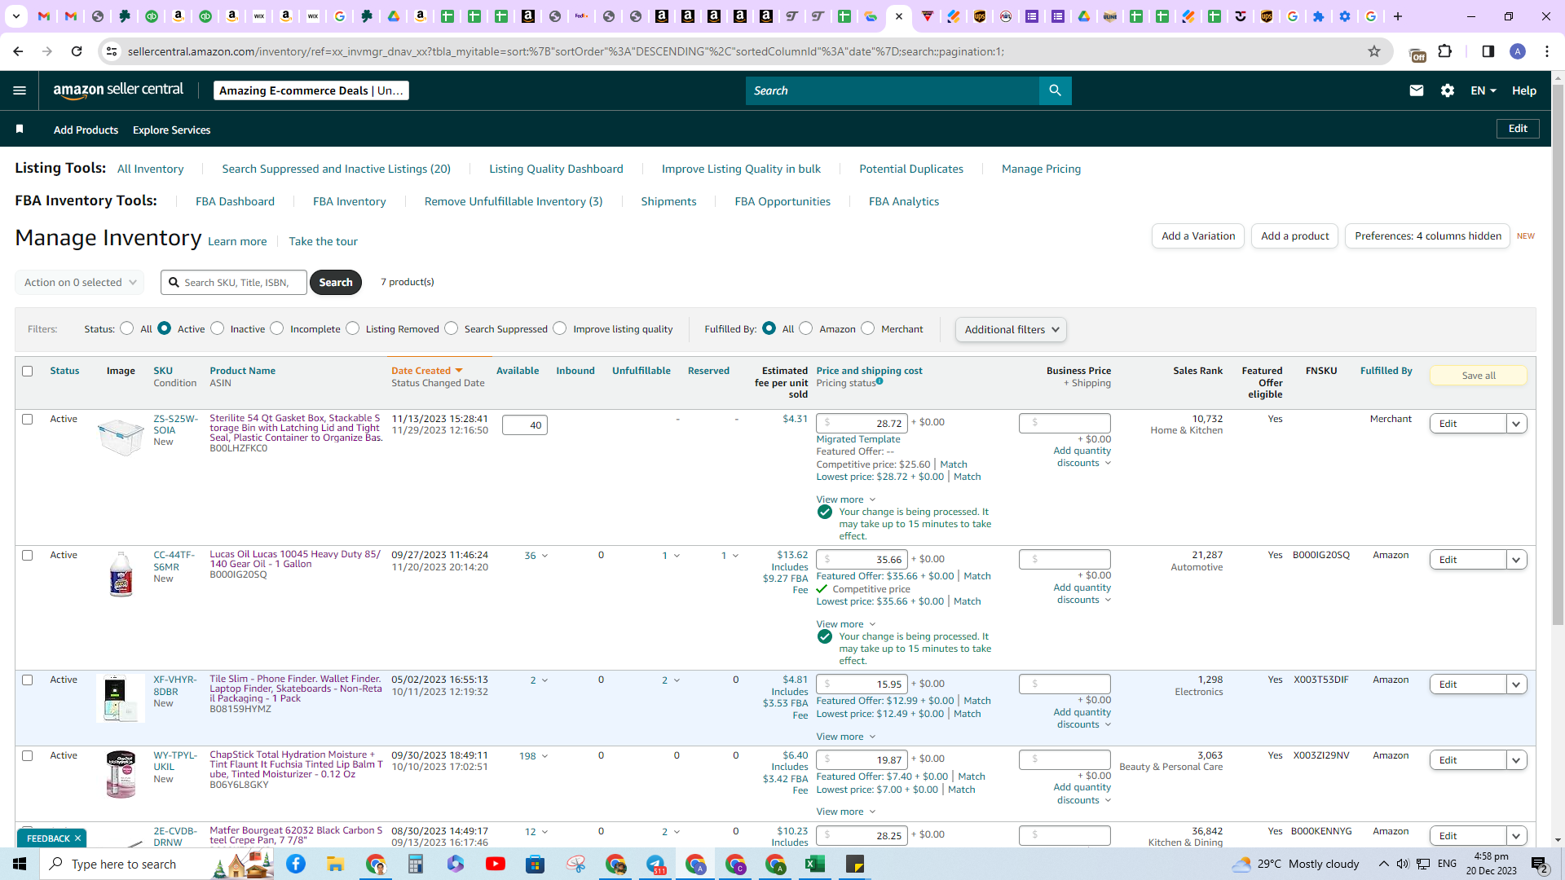The height and width of the screenshot is (880, 1565).
Task: Sort by Date Created column
Action: (426, 371)
